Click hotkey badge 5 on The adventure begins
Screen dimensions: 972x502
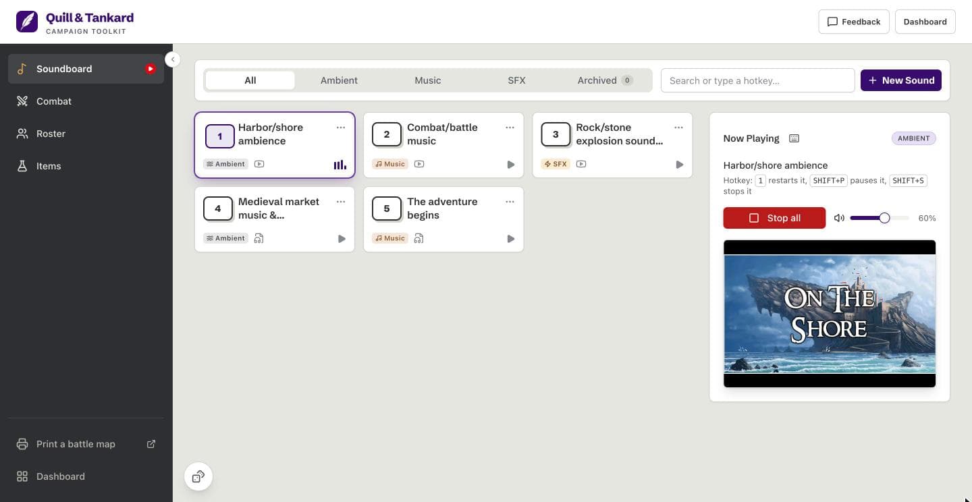387,208
